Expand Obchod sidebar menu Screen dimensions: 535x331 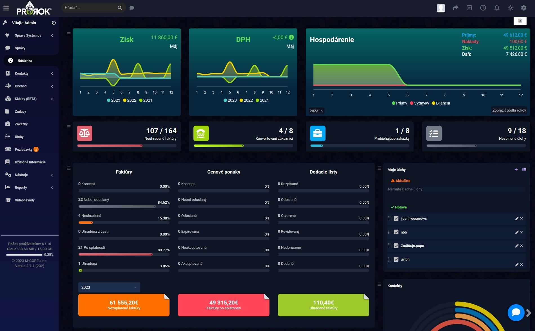pyautogui.click(x=29, y=86)
